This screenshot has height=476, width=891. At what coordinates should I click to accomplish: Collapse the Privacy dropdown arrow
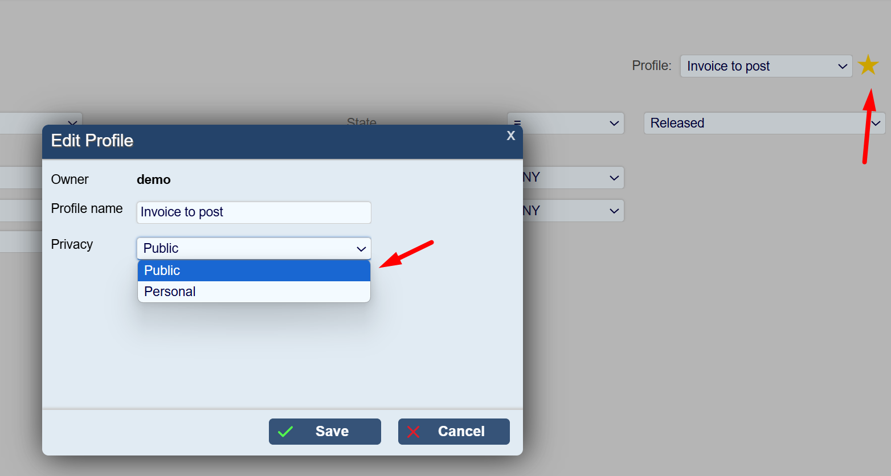click(361, 249)
